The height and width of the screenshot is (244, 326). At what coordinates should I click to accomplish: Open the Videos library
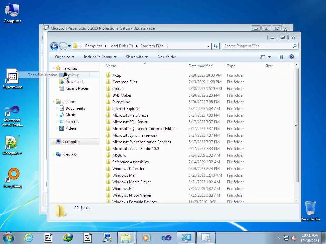[x=71, y=128]
